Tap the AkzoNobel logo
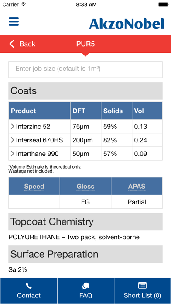Image resolution: width=171 pixels, height=304 pixels. tap(127, 24)
